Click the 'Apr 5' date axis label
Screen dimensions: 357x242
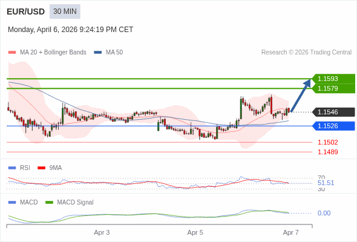pos(195,233)
